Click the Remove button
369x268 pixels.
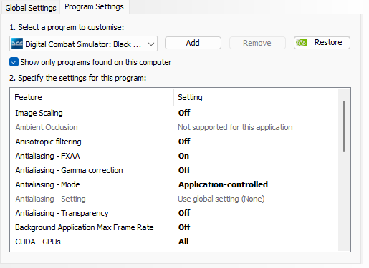pos(257,43)
